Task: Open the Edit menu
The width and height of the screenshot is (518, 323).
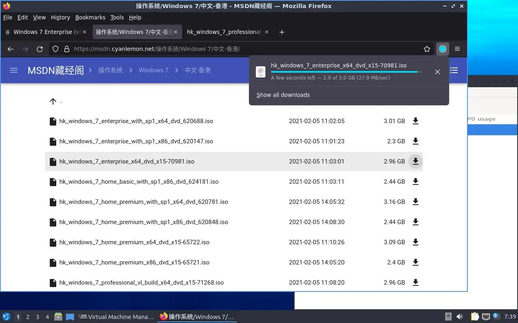Action: click(23, 17)
